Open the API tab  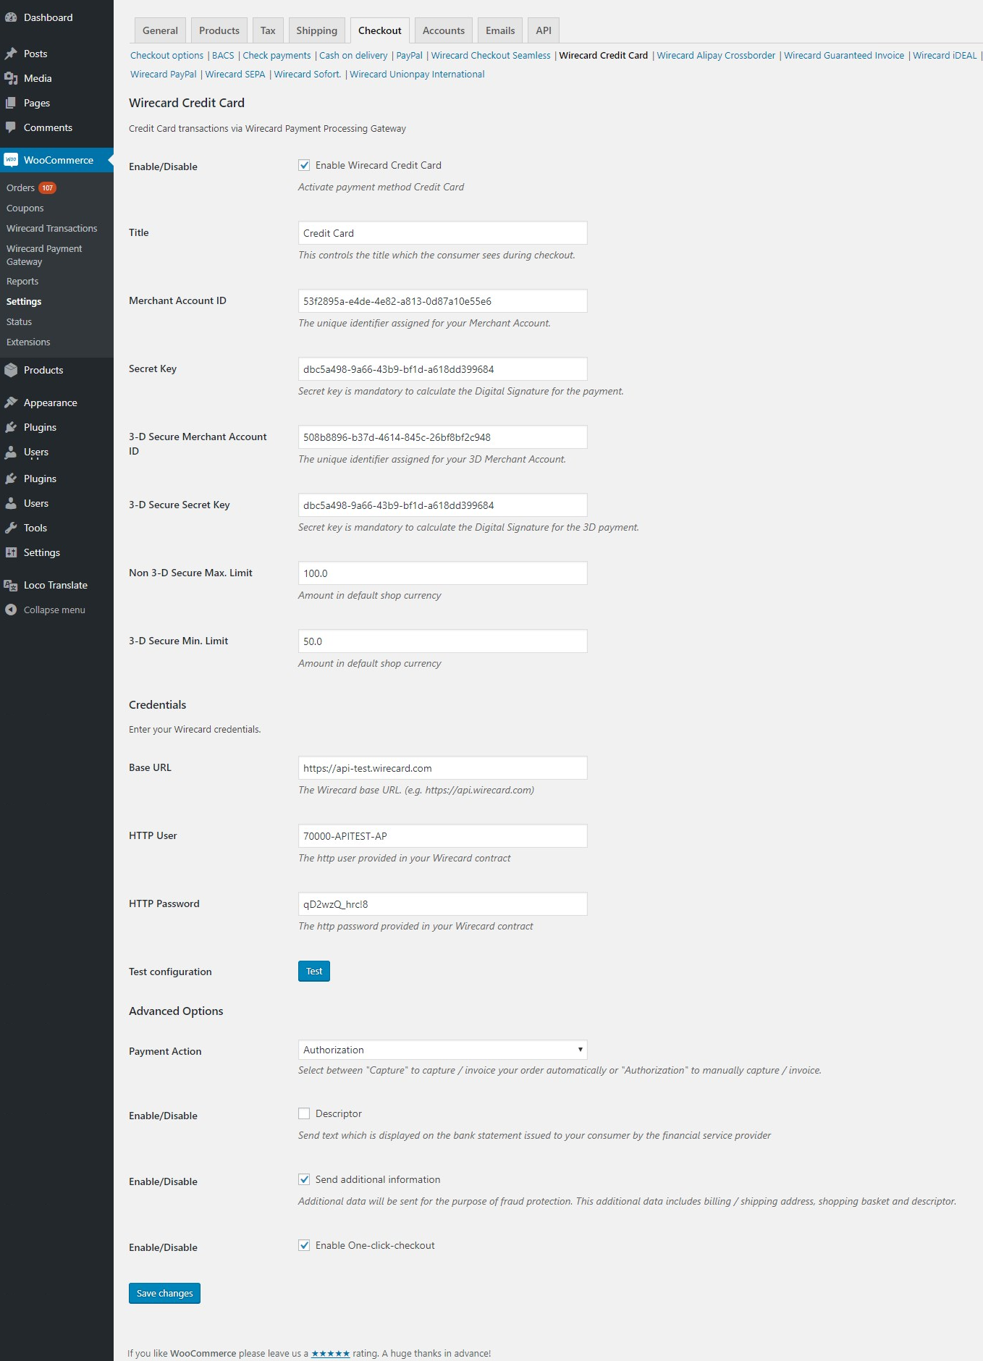(x=544, y=30)
